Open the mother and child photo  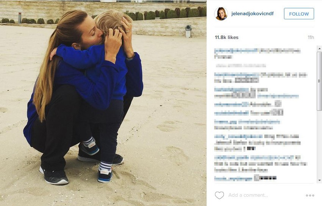(103, 103)
